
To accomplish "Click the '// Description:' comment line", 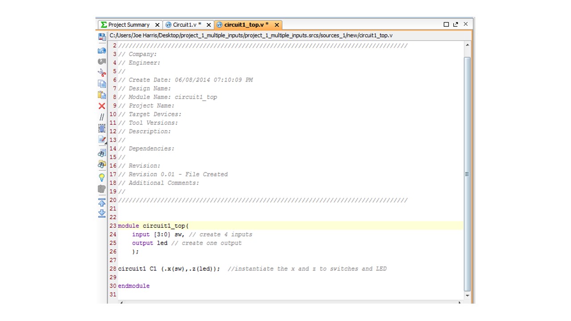I will tap(145, 132).
